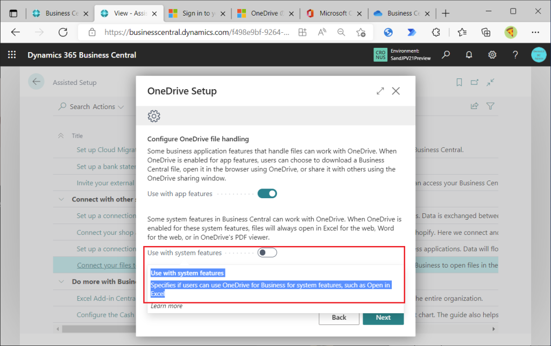Image resolution: width=551 pixels, height=346 pixels.
Task: Add this page to favorites
Action: (361, 32)
